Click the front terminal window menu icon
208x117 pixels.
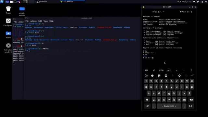pos(26,18)
